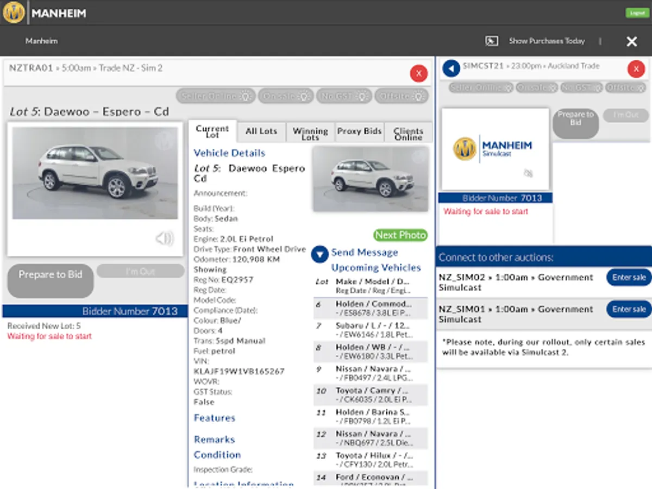Expand the Features section
Viewport: 652px width, 489px height.
point(215,418)
